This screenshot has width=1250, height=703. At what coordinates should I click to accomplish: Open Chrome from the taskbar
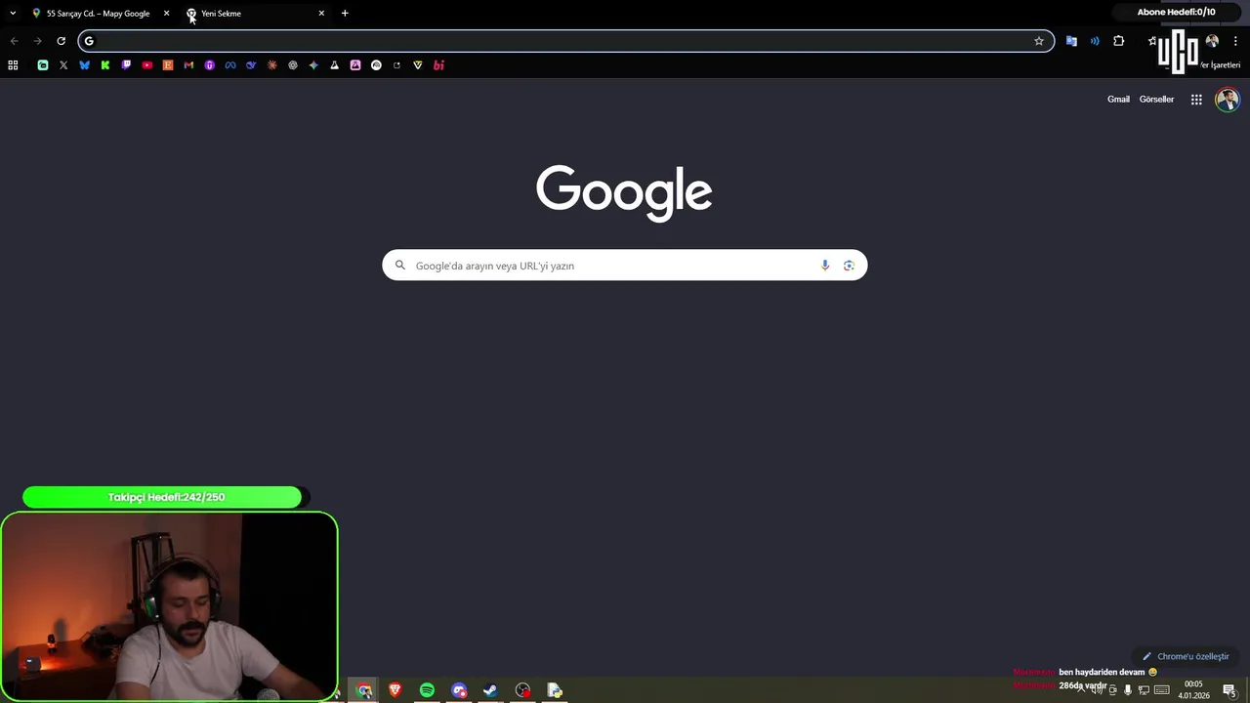pos(364,690)
